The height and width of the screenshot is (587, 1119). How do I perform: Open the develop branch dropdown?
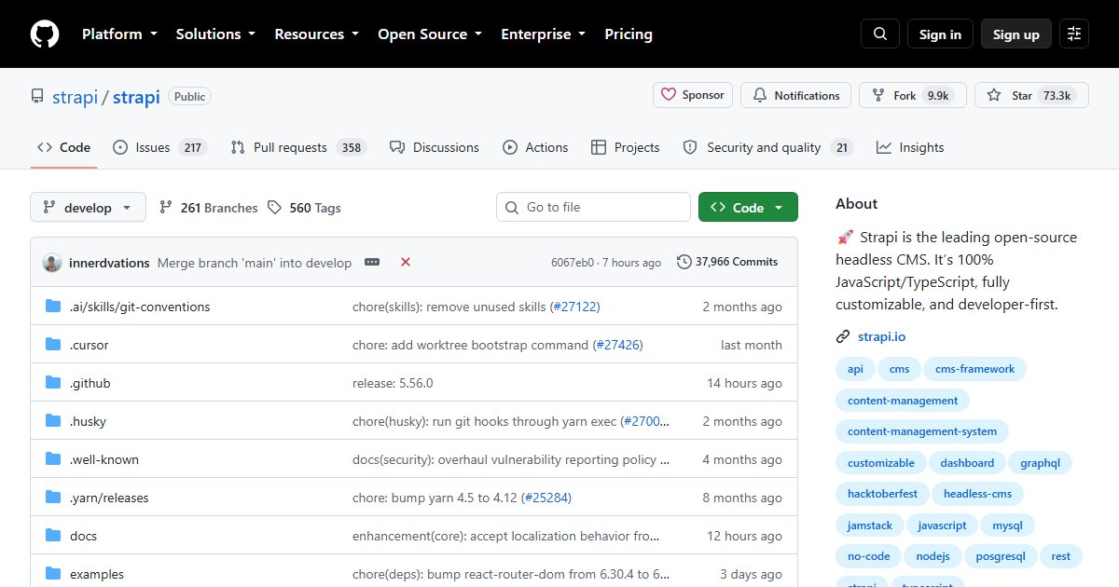tap(88, 208)
